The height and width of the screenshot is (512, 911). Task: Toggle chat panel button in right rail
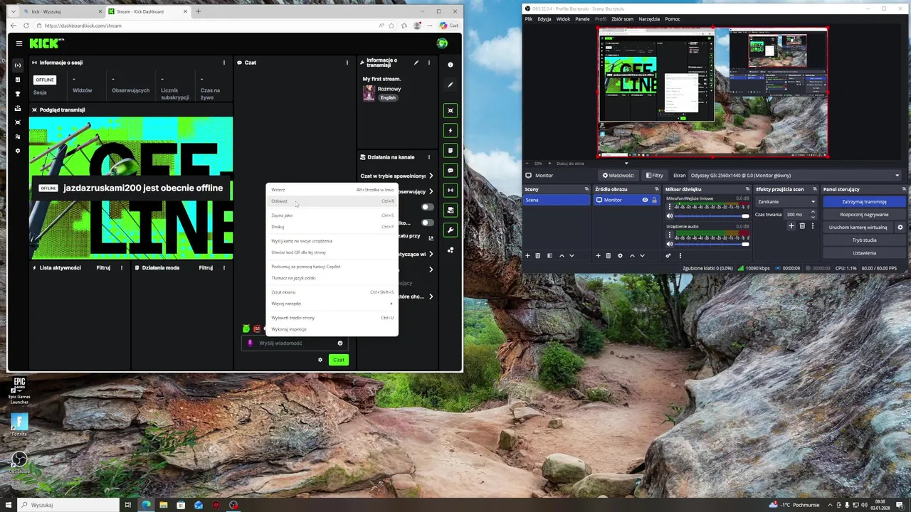450,171
